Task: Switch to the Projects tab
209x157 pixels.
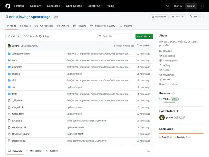Action: pyautogui.click(x=80, y=26)
